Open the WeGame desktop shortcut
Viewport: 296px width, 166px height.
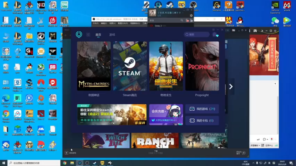tap(216, 6)
